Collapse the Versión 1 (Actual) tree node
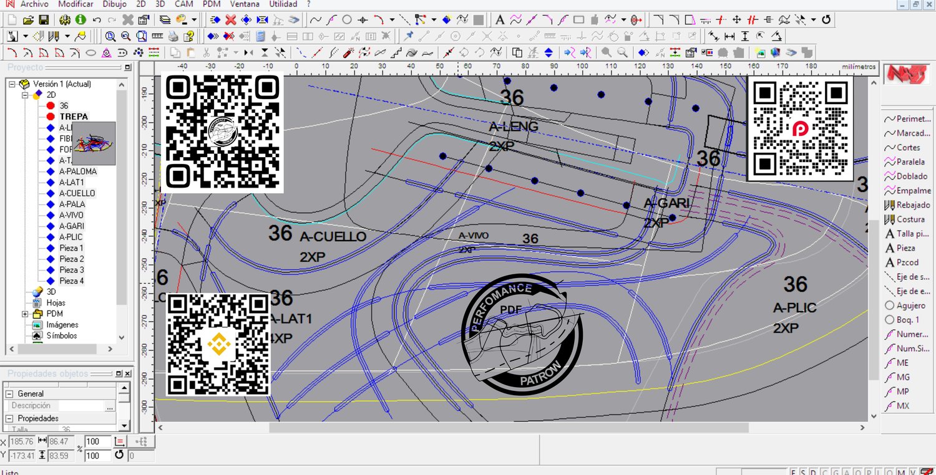936x475 pixels. [12, 84]
